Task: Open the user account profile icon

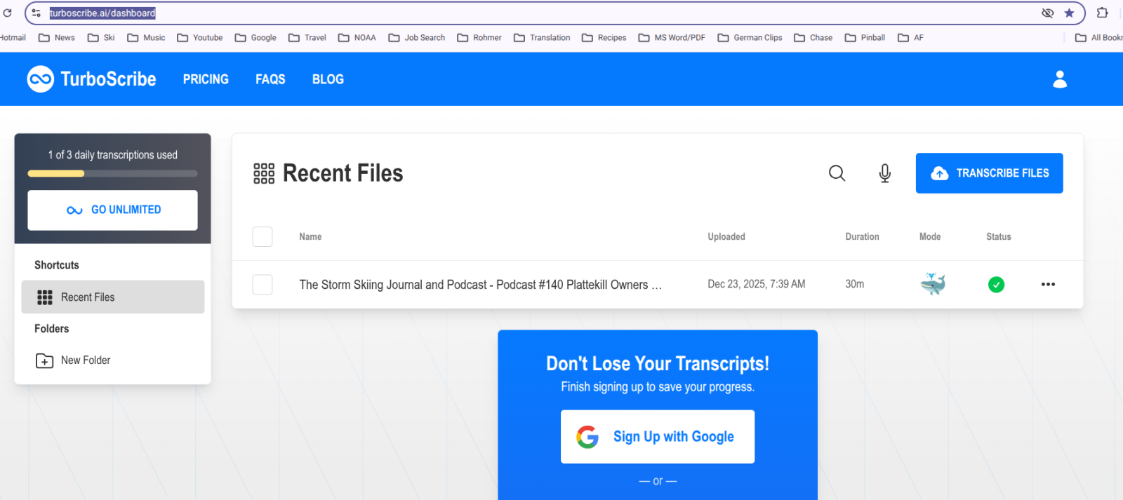Action: click(x=1060, y=79)
